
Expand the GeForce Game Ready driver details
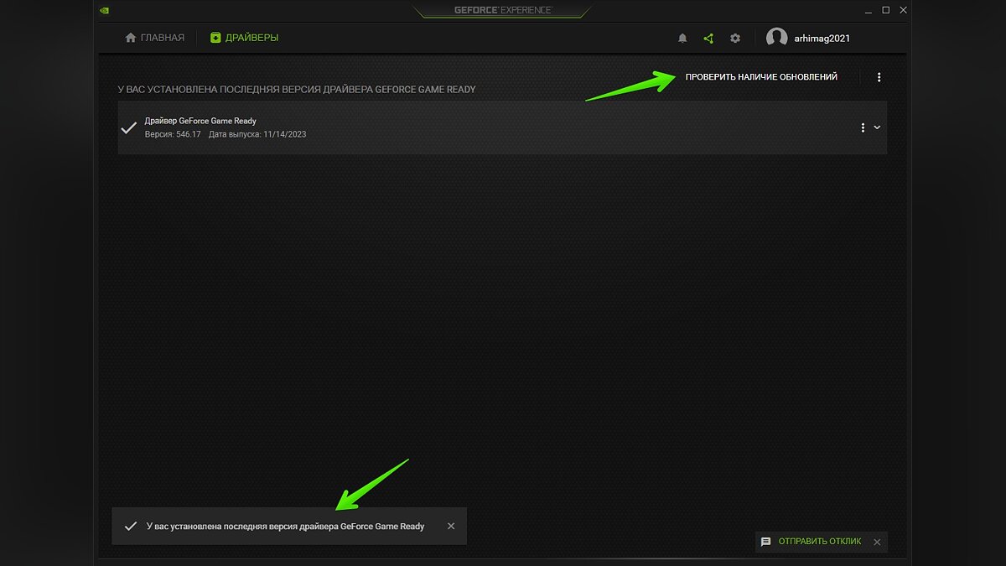point(877,127)
